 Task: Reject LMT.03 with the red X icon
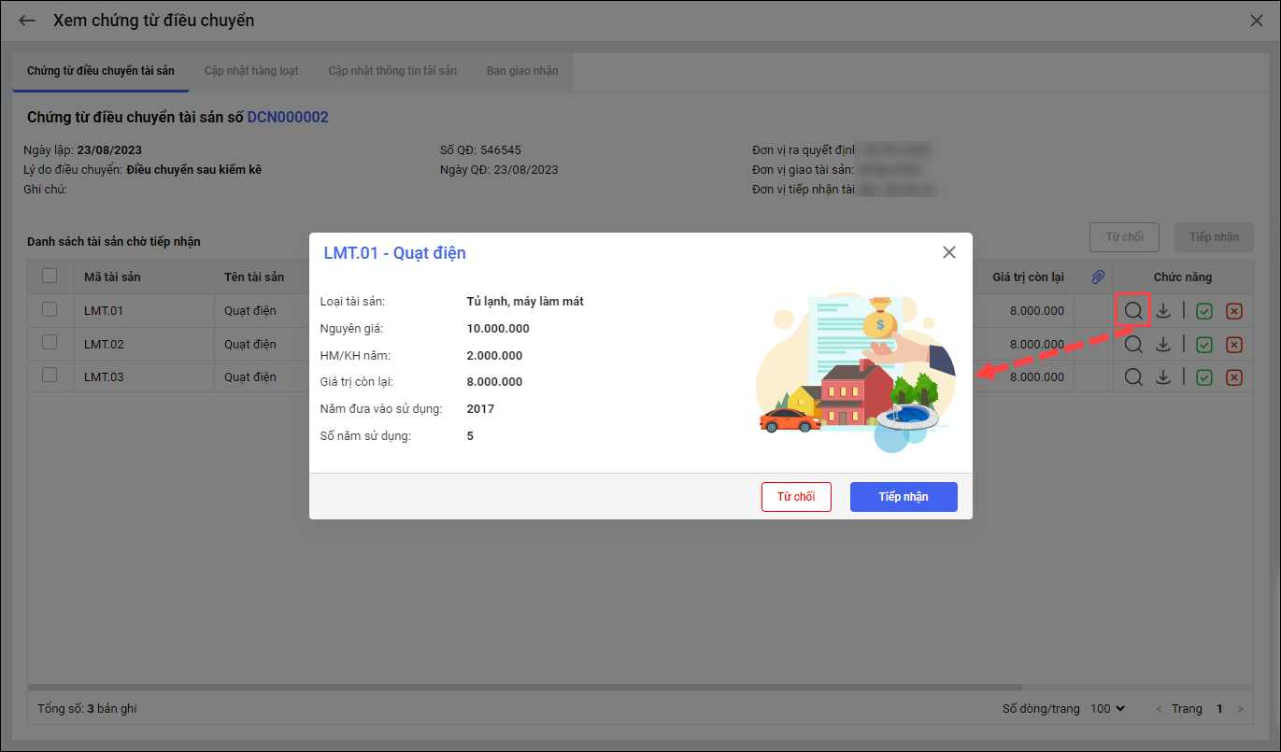[1234, 377]
